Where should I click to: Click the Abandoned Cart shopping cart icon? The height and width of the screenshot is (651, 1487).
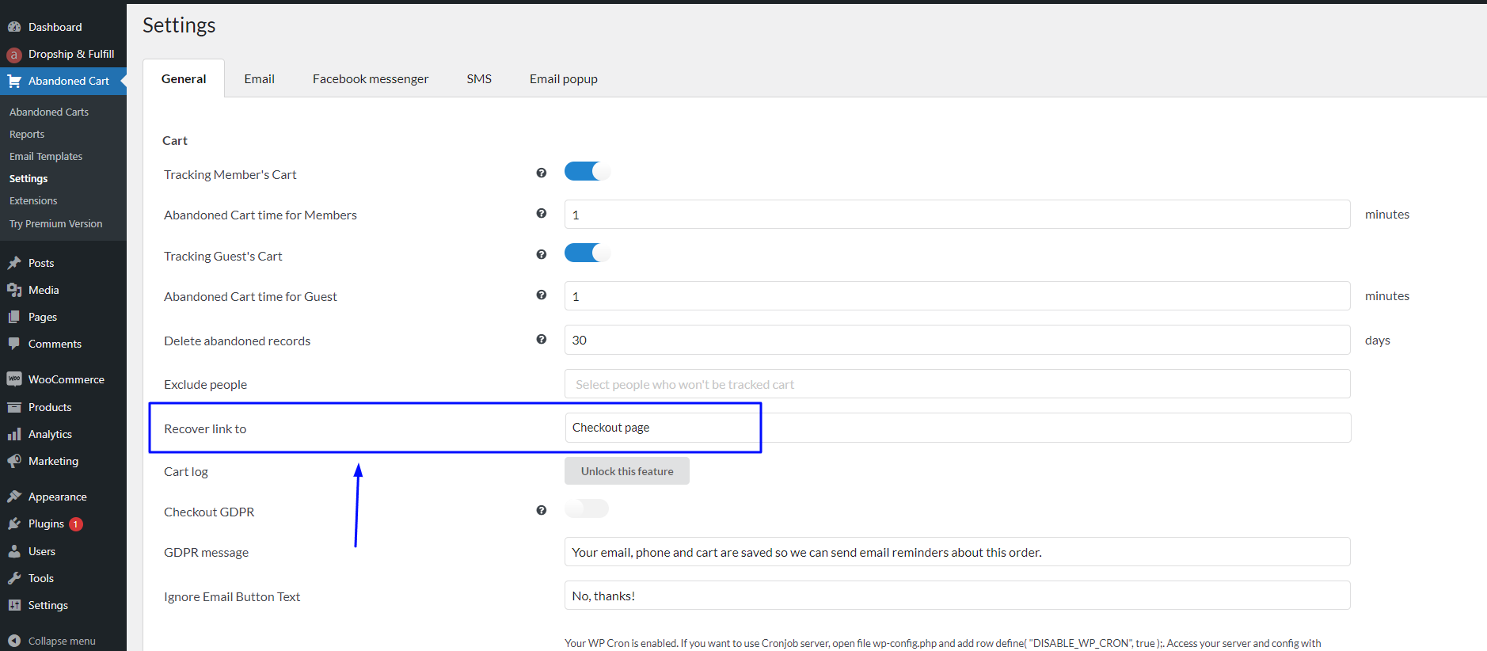(14, 81)
